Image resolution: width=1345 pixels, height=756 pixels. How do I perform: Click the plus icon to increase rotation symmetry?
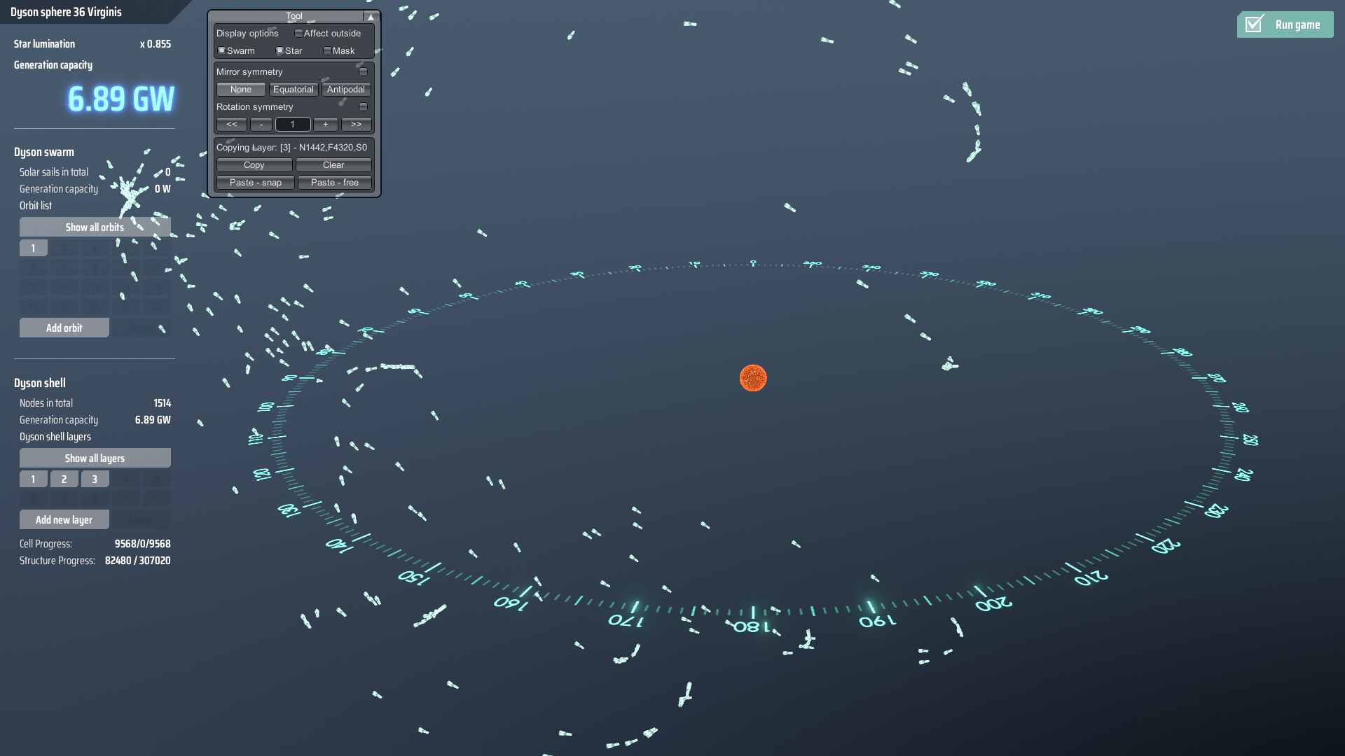pyautogui.click(x=325, y=124)
